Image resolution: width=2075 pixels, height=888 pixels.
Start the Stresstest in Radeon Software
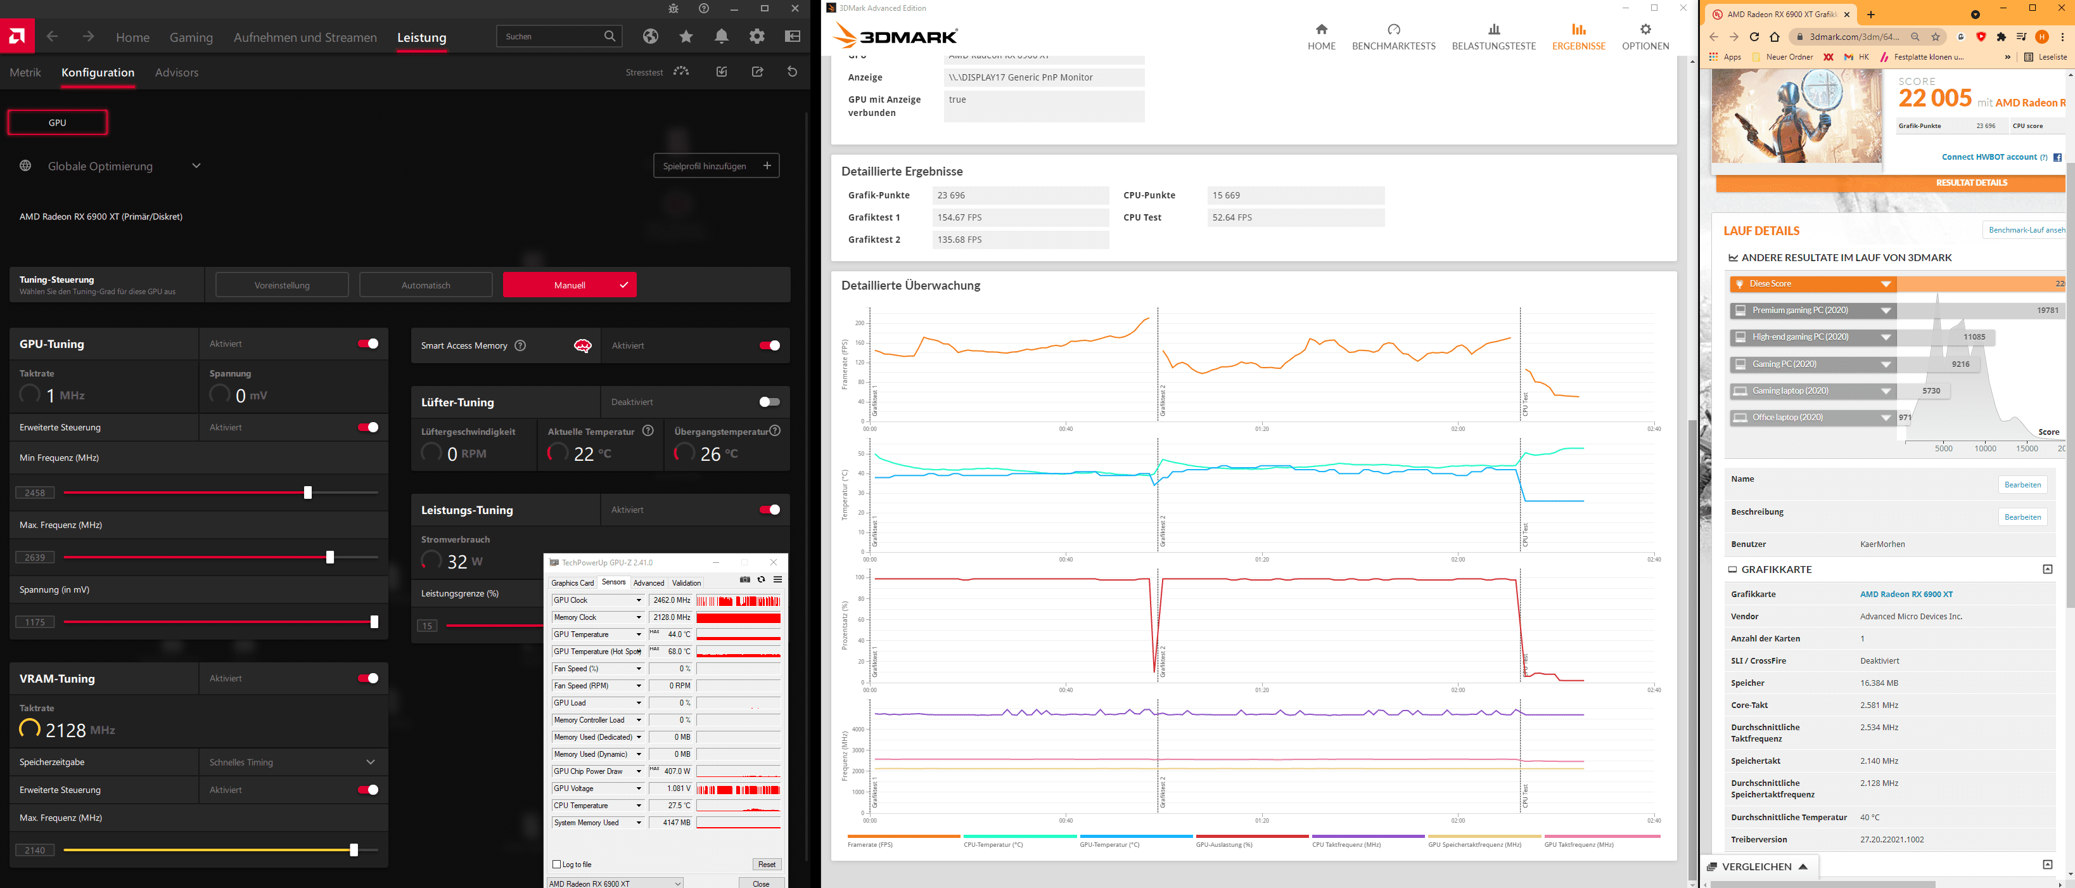point(657,72)
